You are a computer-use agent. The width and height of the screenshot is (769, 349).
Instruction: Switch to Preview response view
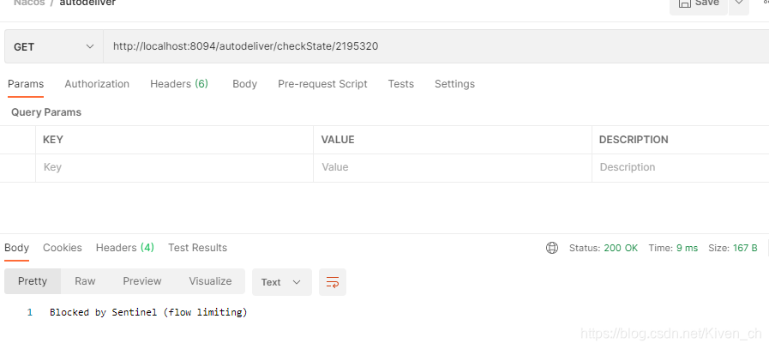point(142,281)
